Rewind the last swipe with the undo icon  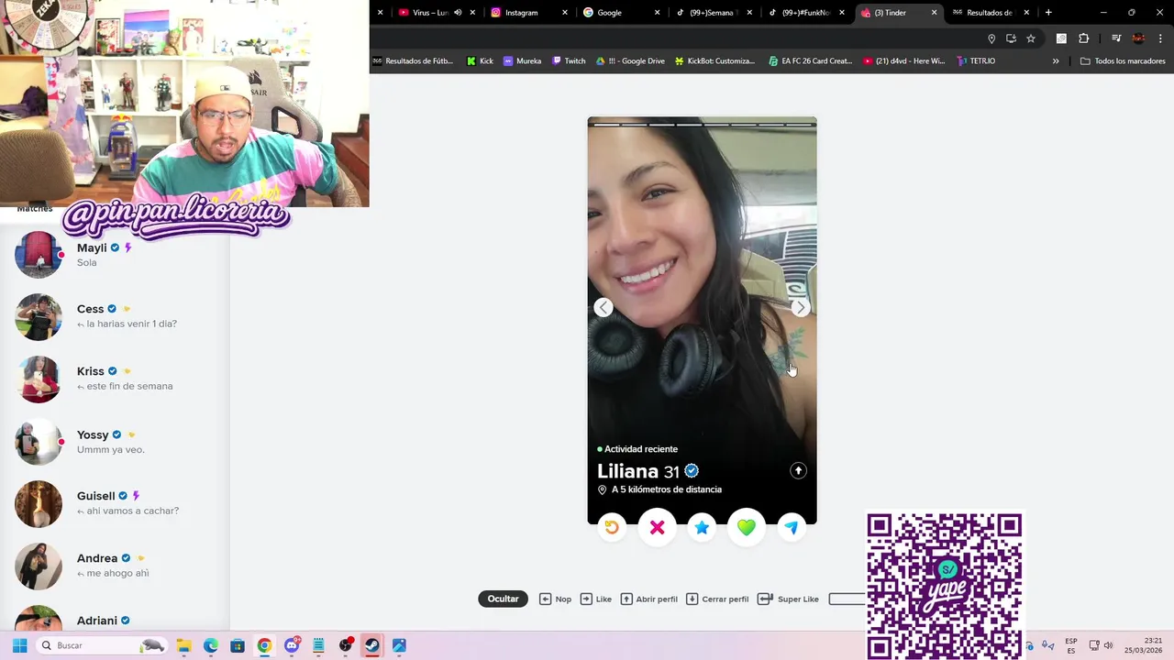click(x=612, y=527)
